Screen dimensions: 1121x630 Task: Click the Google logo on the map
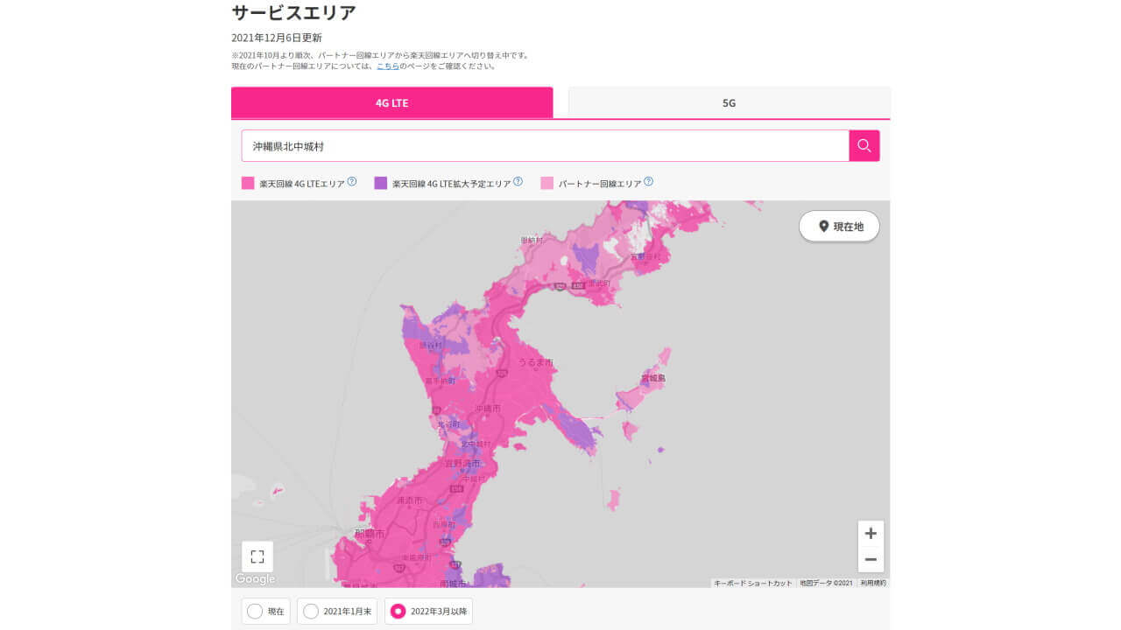pos(254,577)
